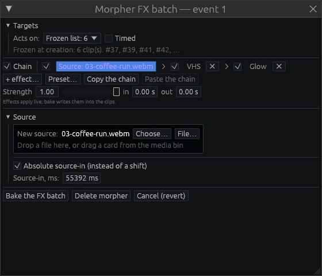
Task: Remove the Glow effect with its X
Action: (x=279, y=66)
